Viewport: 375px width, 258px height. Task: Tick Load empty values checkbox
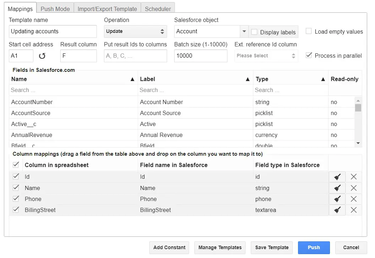click(309, 31)
